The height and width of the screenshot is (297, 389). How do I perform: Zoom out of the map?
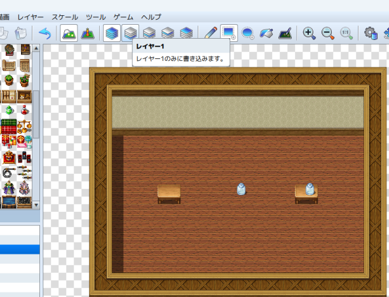[x=328, y=33]
